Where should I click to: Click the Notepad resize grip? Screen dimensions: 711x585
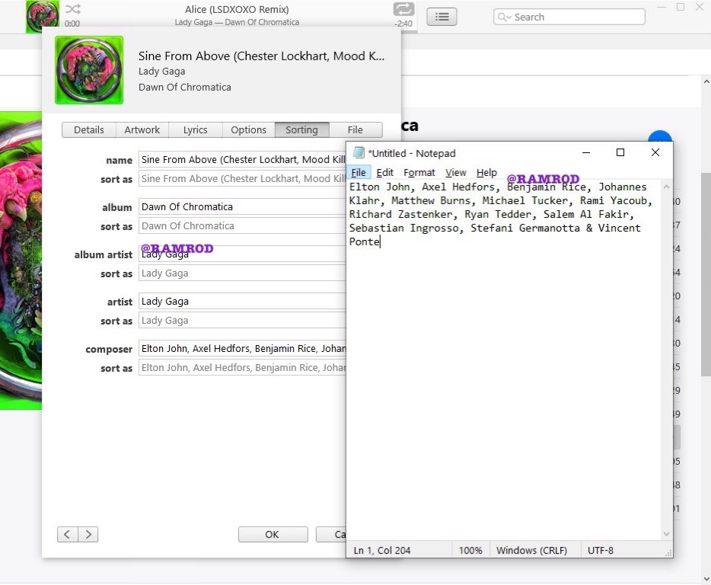[668, 553]
